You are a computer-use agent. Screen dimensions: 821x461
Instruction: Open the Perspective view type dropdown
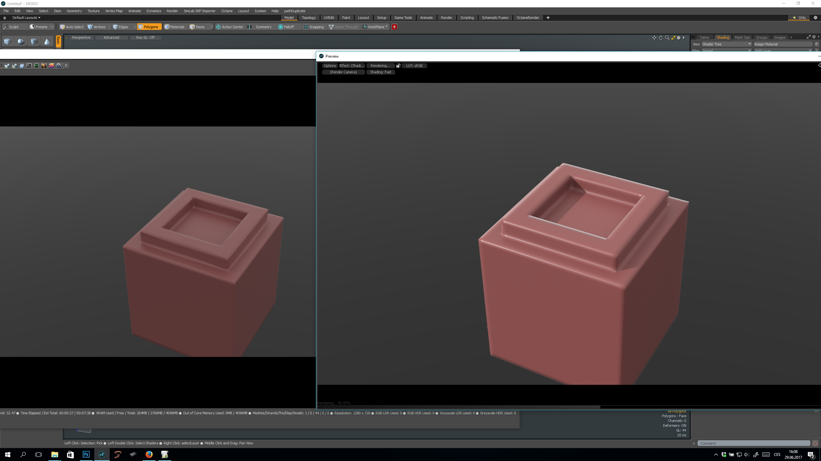point(81,37)
